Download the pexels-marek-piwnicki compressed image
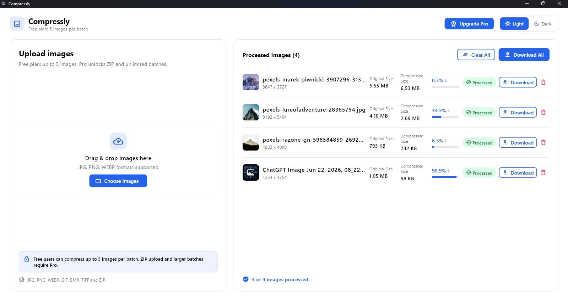Image resolution: width=568 pixels, height=300 pixels. 518,82
